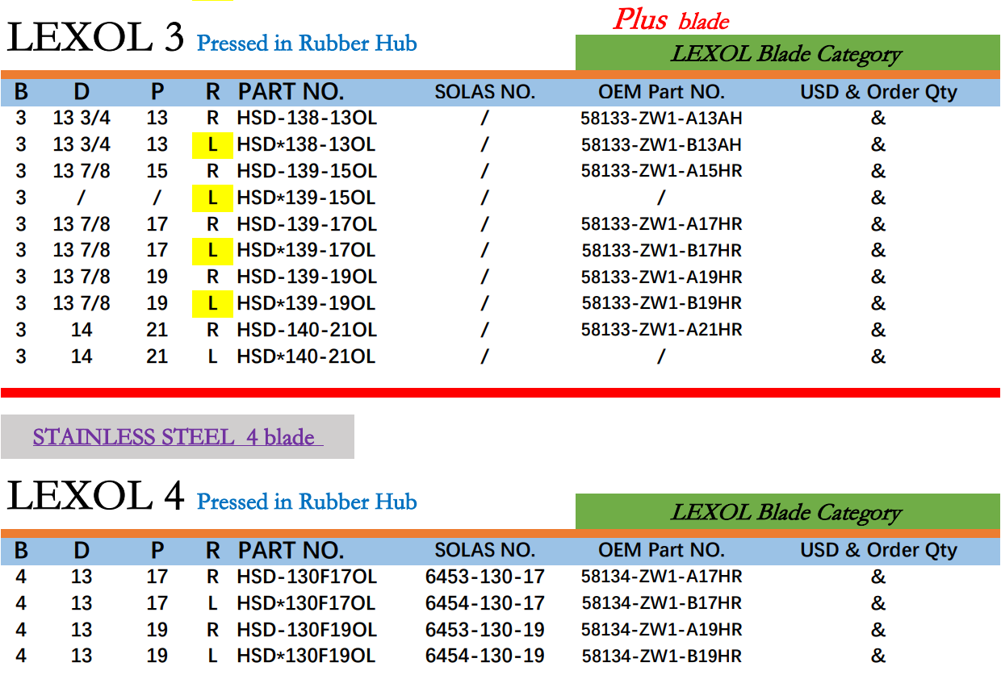Select part number HSD*138-13OL
Viewport: 1001px width, 675px height.
click(x=307, y=144)
